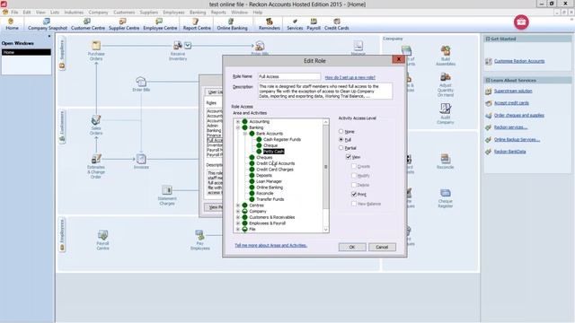Toggle the Delete checkbox

[354, 185]
